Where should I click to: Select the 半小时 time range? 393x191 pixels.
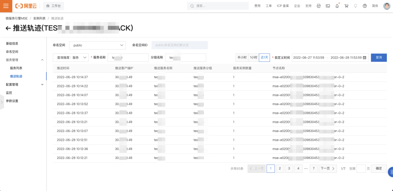(242, 57)
